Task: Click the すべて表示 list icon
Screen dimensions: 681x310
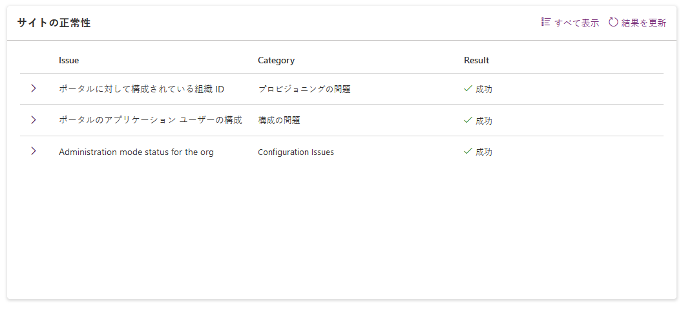Action: tap(545, 22)
